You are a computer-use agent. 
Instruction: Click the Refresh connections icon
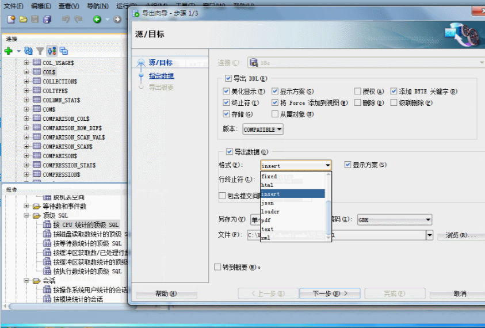28,51
